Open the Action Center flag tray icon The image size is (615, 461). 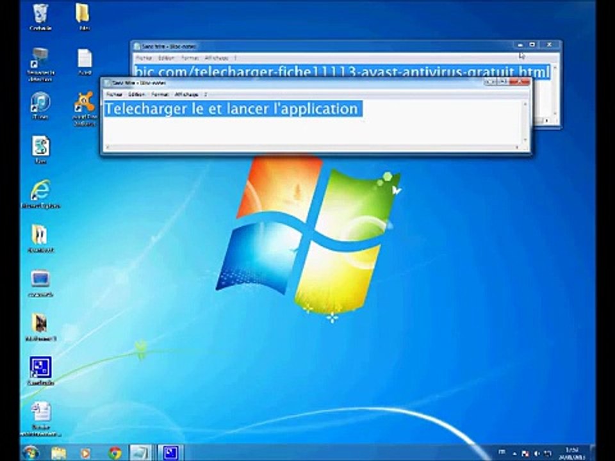tap(525, 453)
